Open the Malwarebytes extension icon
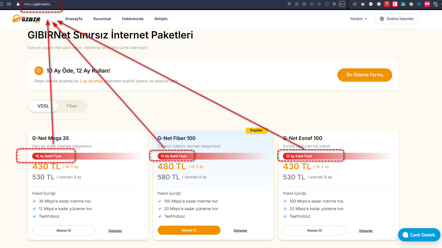Image resolution: width=442 pixels, height=248 pixels. coord(427,4)
